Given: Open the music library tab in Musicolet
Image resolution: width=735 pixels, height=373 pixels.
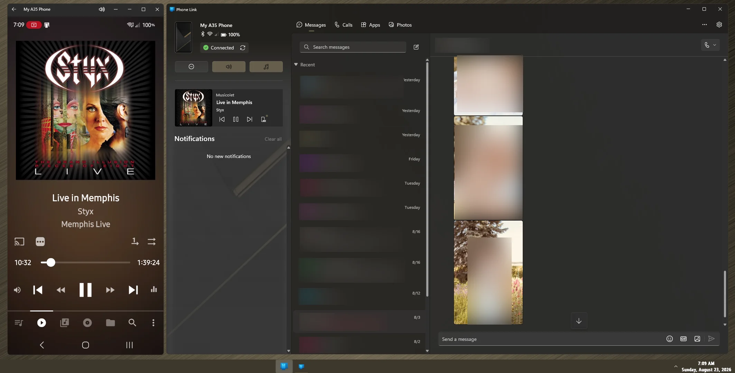Looking at the screenshot, I should (64, 323).
